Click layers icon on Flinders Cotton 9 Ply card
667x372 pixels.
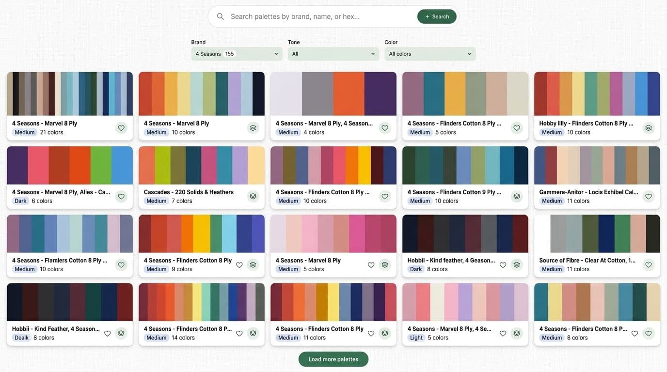[x=517, y=196]
